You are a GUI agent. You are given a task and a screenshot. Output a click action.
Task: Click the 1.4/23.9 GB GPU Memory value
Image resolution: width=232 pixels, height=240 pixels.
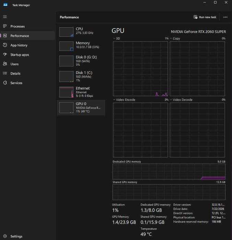click(x=124, y=222)
